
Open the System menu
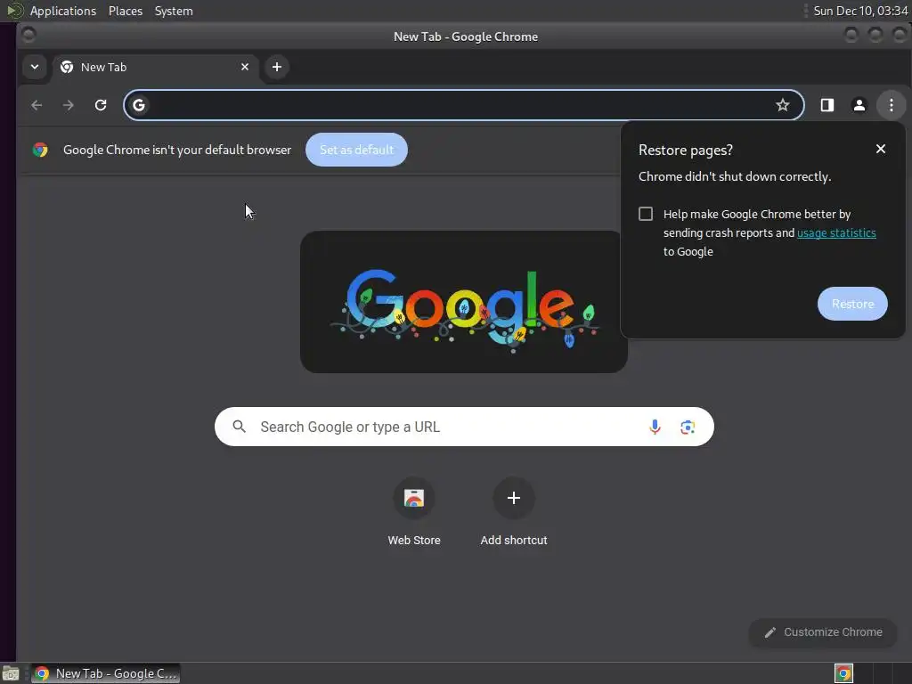pyautogui.click(x=174, y=11)
